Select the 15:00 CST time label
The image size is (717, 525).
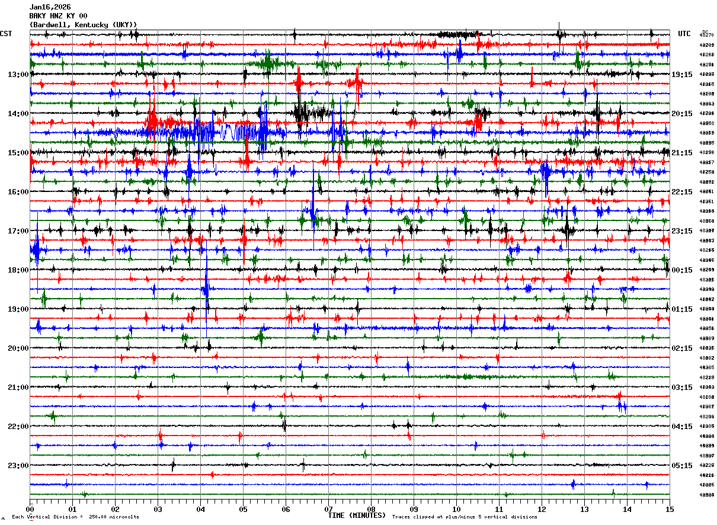tap(18, 153)
